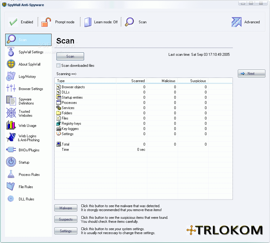Viewport: 270px width, 243px height.
Task: Click the Scan button below the heading
Action: point(70,56)
